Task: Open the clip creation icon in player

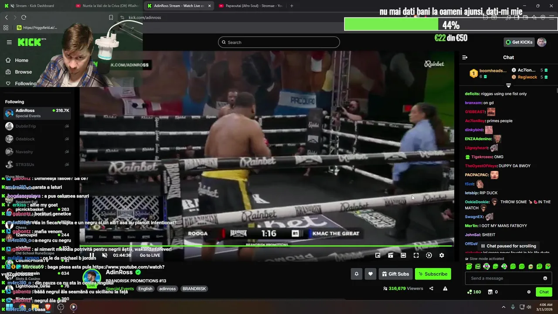Action: (x=391, y=255)
